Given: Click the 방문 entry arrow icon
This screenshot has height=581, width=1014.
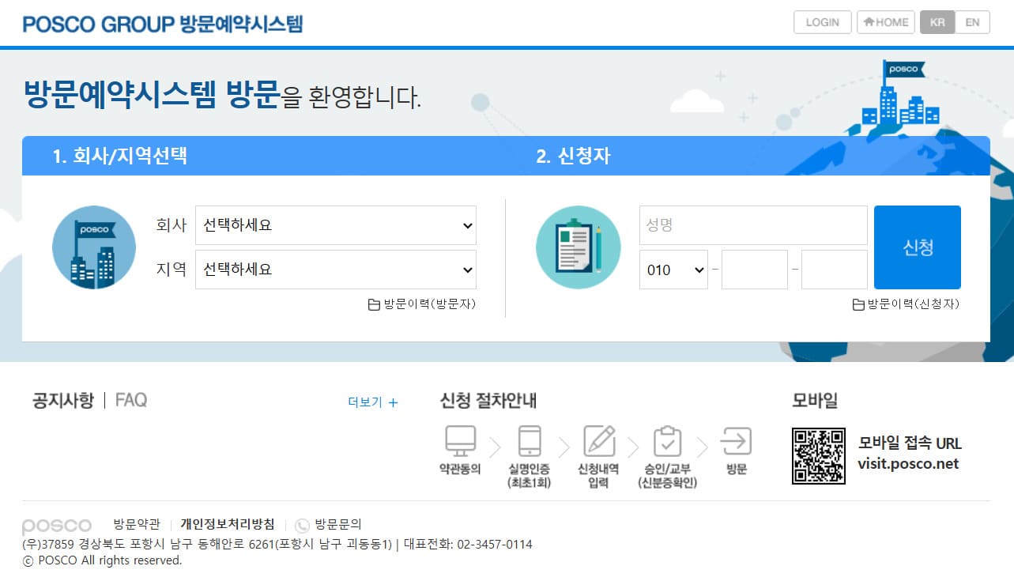Looking at the screenshot, I should [x=737, y=441].
